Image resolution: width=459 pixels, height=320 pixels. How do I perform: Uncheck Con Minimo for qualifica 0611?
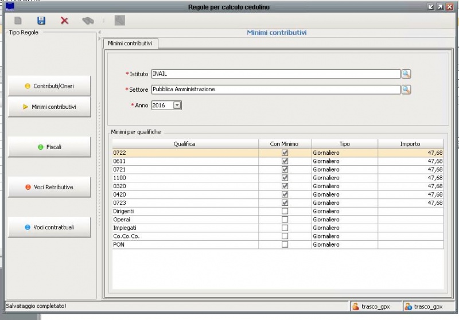(285, 161)
